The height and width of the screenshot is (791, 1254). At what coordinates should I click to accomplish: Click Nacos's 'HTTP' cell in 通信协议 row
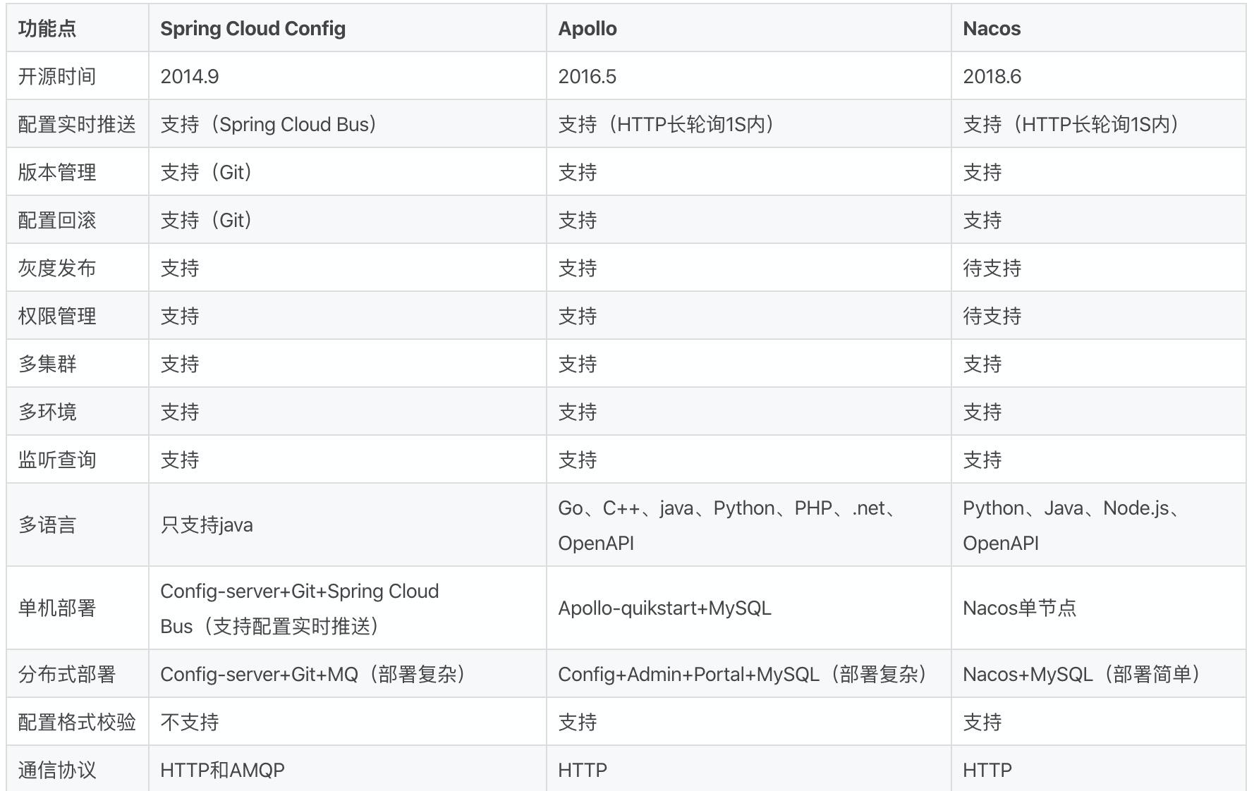coord(1099,768)
